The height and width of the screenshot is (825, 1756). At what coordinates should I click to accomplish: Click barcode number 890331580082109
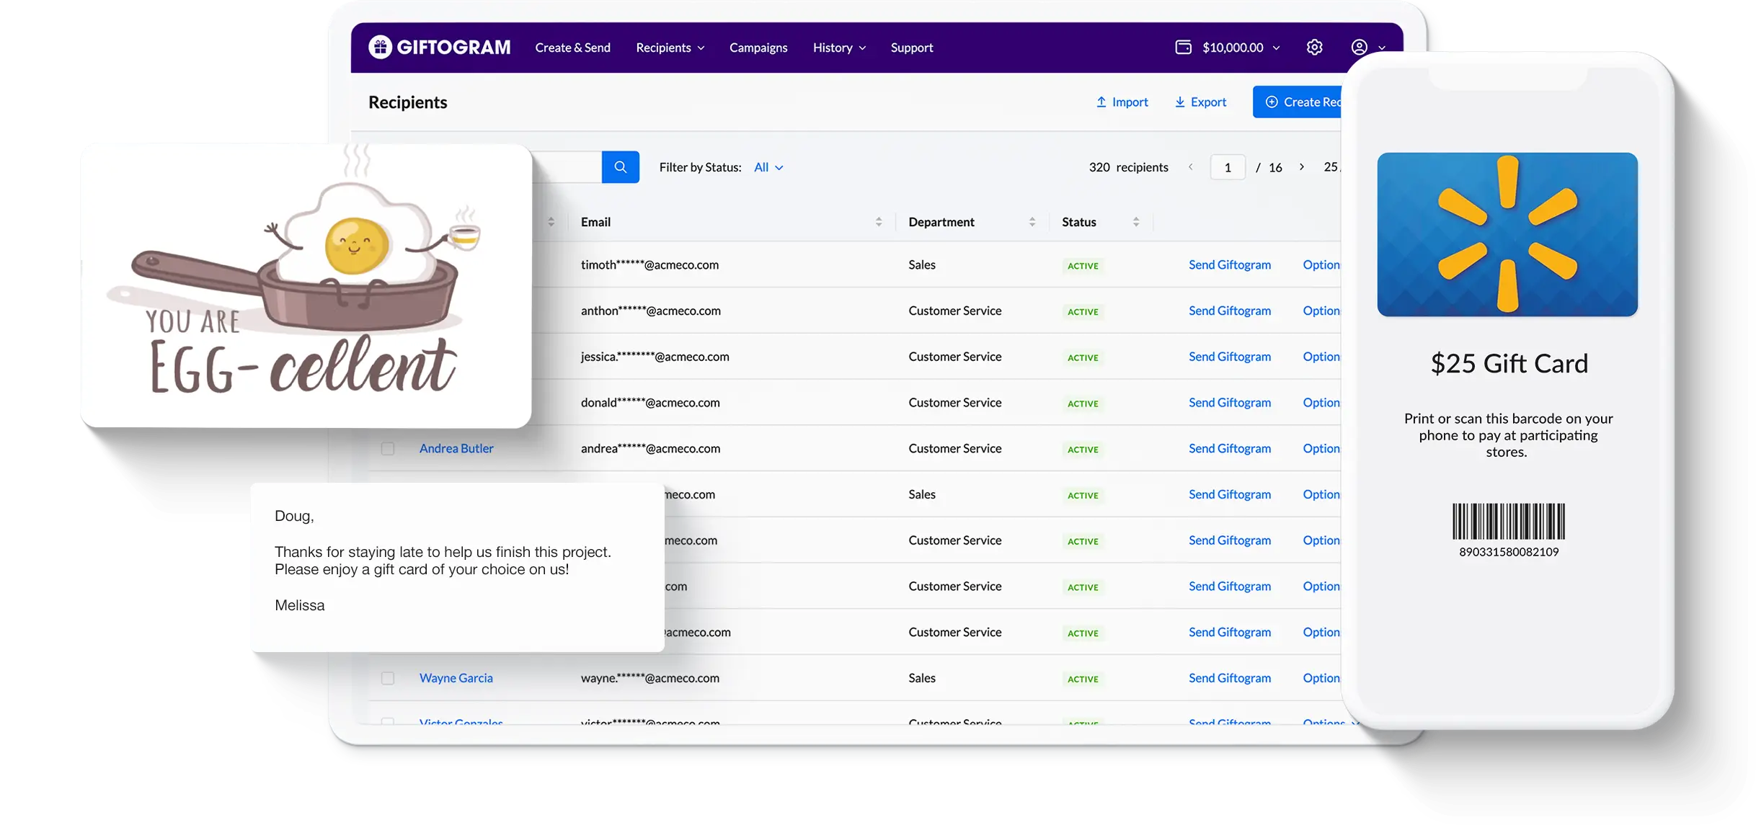click(1509, 552)
